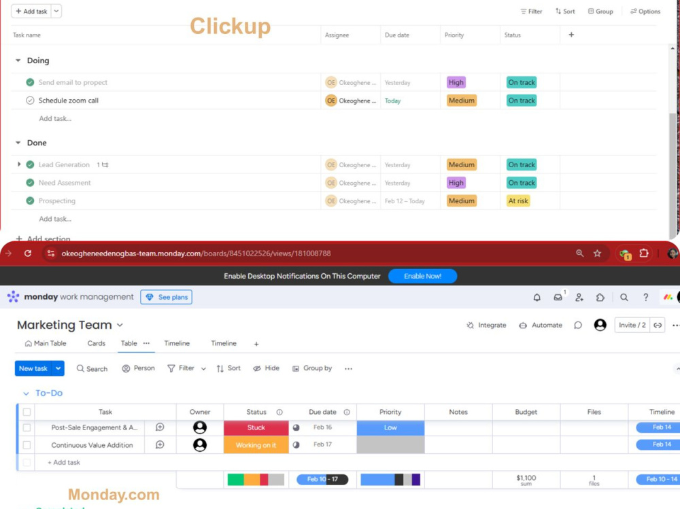Click Enable Now! notifications button
The height and width of the screenshot is (509, 680).
(422, 276)
